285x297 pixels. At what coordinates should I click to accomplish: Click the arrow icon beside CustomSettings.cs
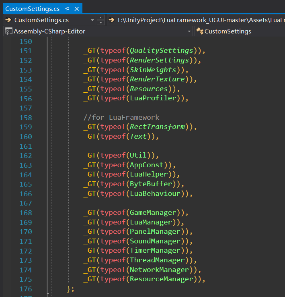[8, 20]
